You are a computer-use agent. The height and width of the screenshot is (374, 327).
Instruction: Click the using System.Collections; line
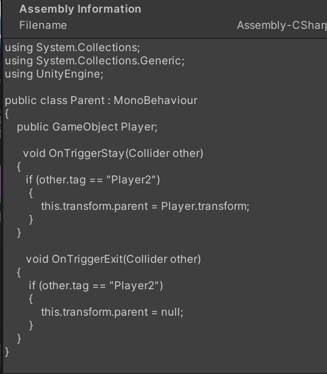coord(73,48)
